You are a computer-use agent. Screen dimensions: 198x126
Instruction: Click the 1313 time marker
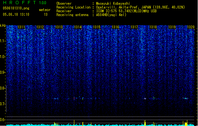coord(59,27)
